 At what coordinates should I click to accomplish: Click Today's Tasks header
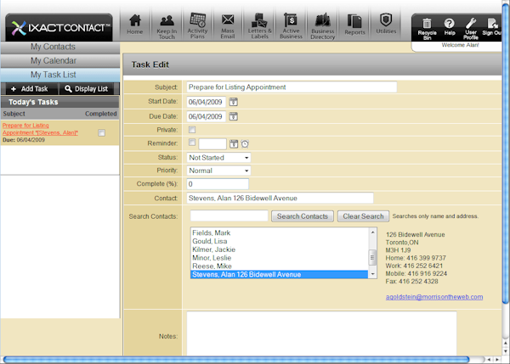[60, 102]
